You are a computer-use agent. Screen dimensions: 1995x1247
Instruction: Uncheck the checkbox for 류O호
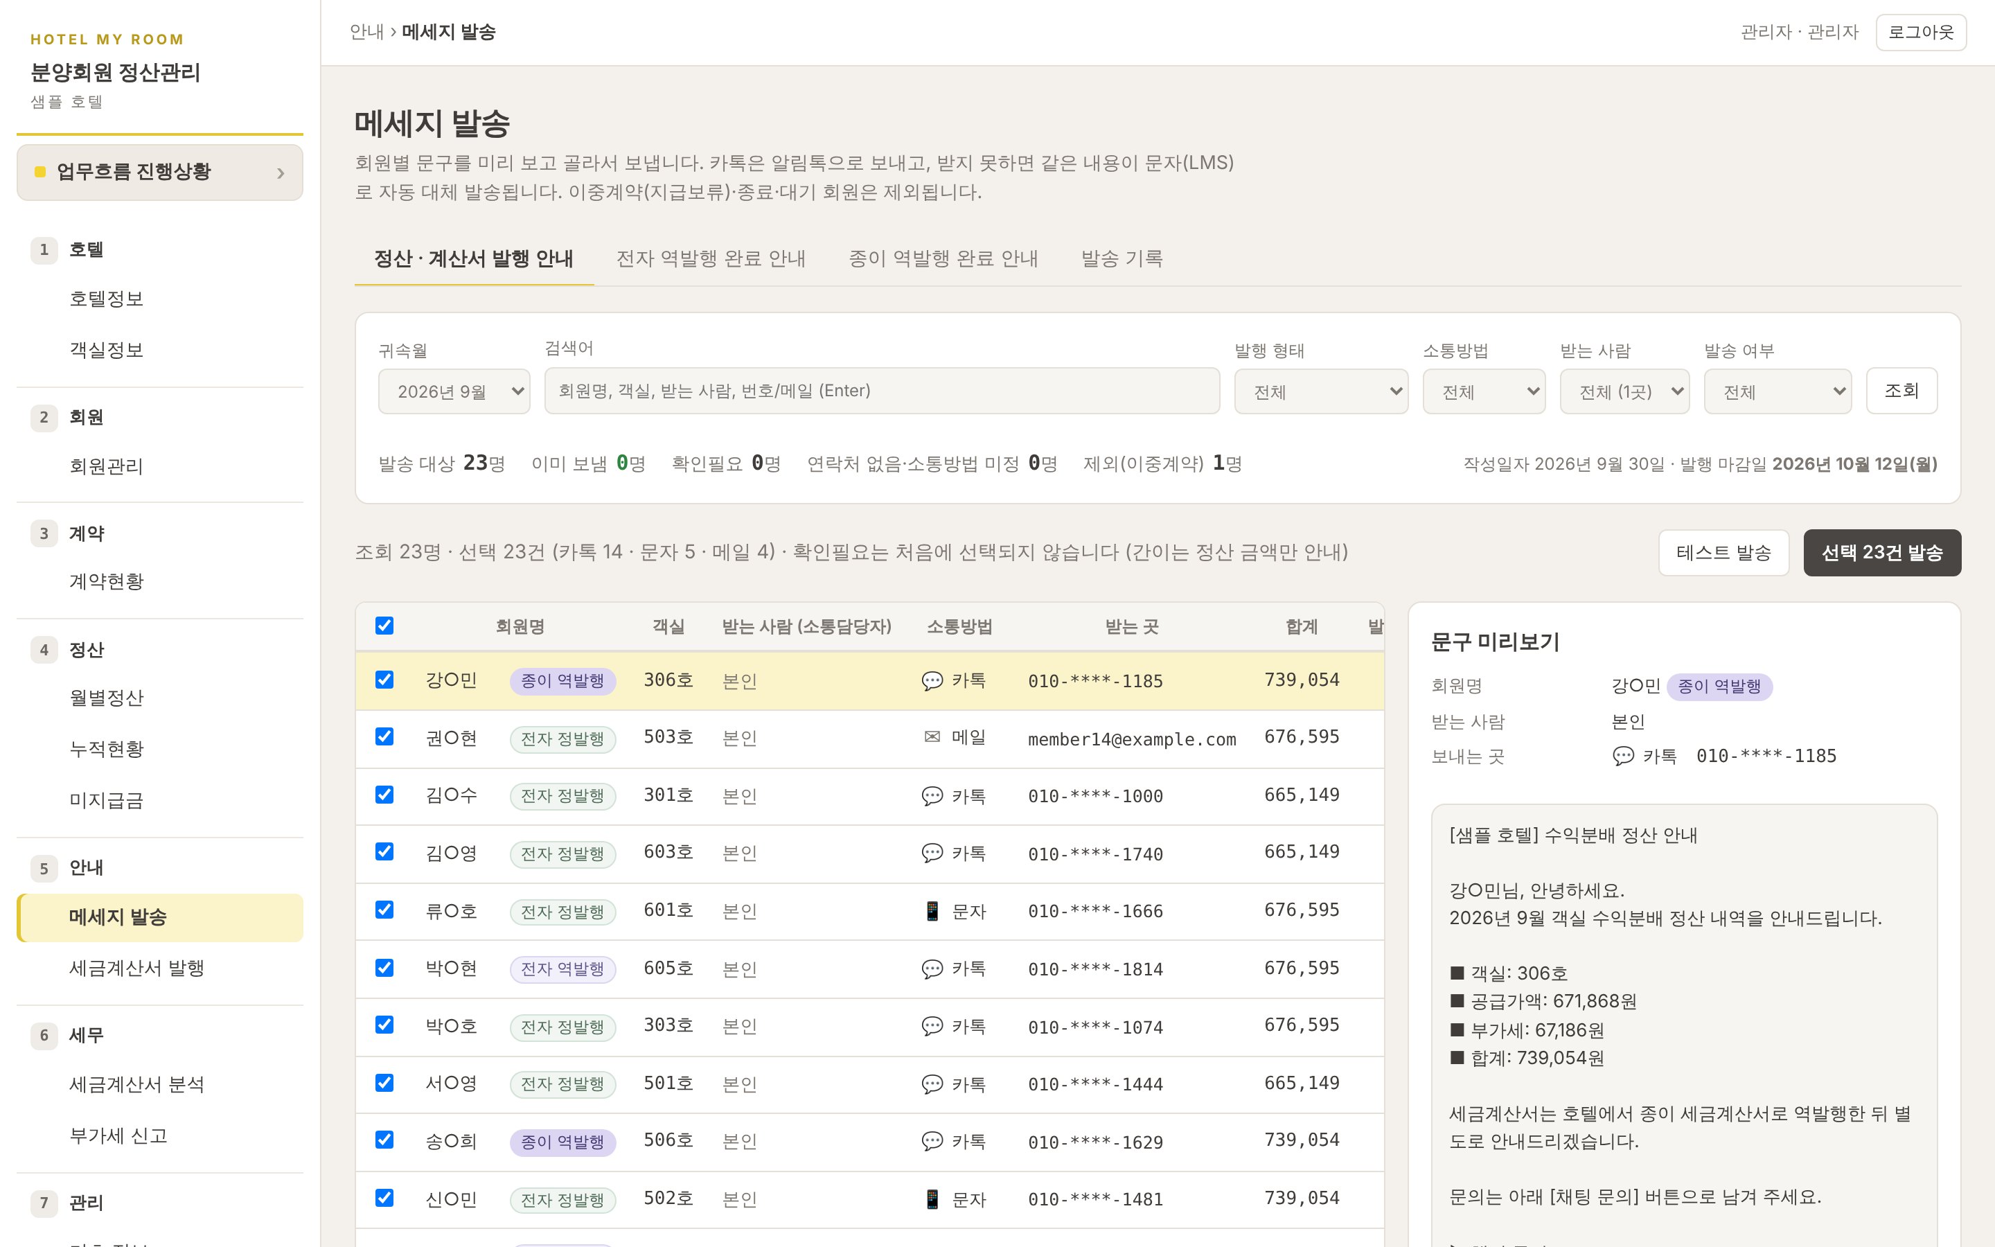384,909
